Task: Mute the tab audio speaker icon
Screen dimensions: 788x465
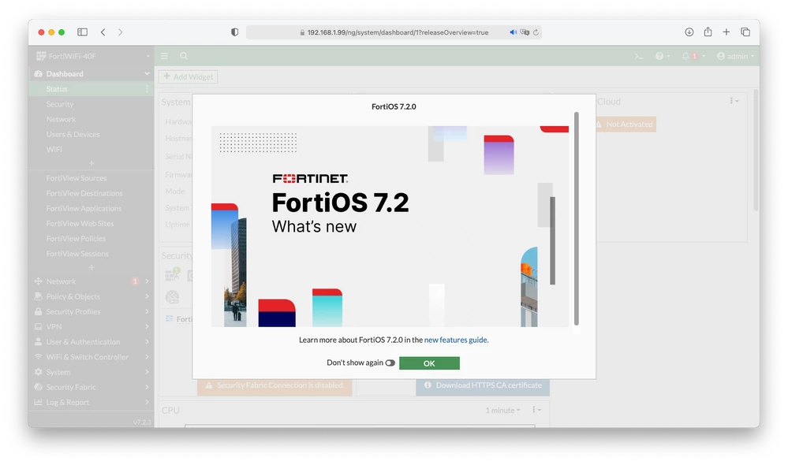Action: [513, 32]
